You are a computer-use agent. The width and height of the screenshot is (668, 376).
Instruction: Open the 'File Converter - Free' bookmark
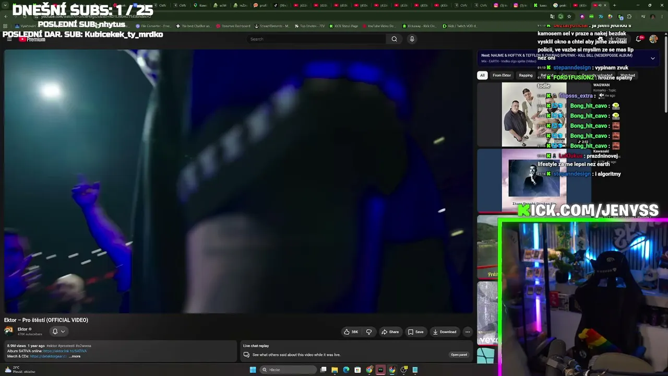point(153,26)
